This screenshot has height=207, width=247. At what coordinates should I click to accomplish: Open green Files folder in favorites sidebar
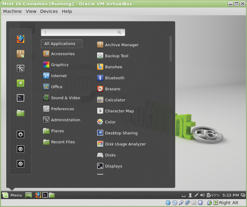pyautogui.click(x=21, y=113)
